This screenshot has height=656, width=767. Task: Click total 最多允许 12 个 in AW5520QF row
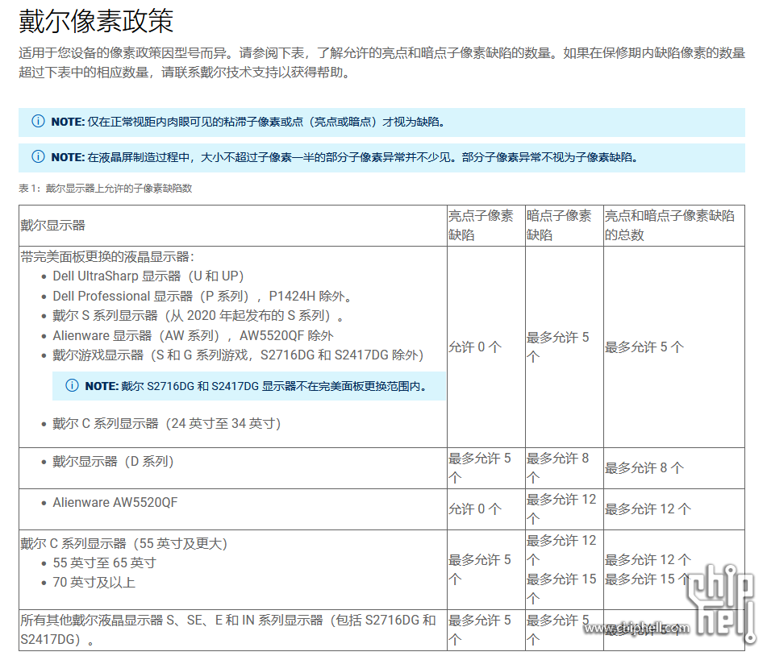648,509
